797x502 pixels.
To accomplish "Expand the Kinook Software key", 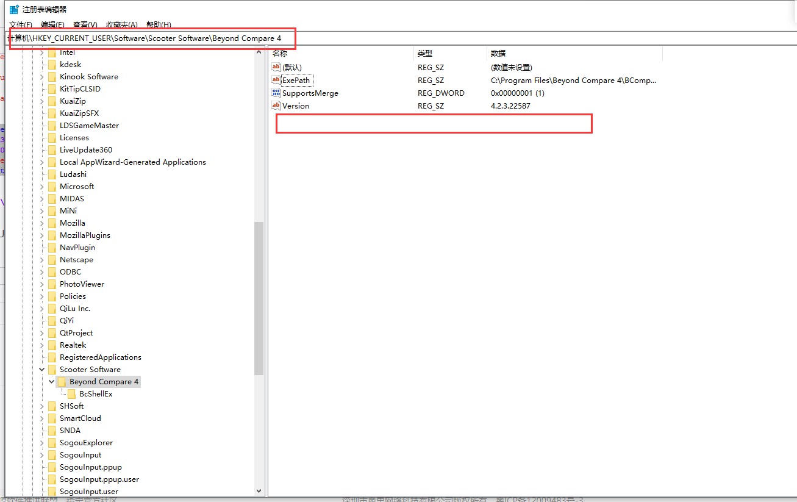I will point(42,77).
